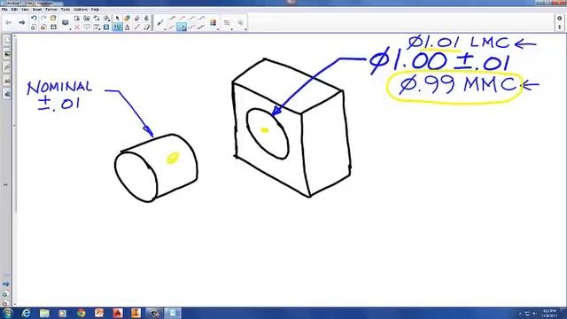Viewport: 567px width, 319px height.
Task: Open the screen view display options
Action: click(x=65, y=23)
